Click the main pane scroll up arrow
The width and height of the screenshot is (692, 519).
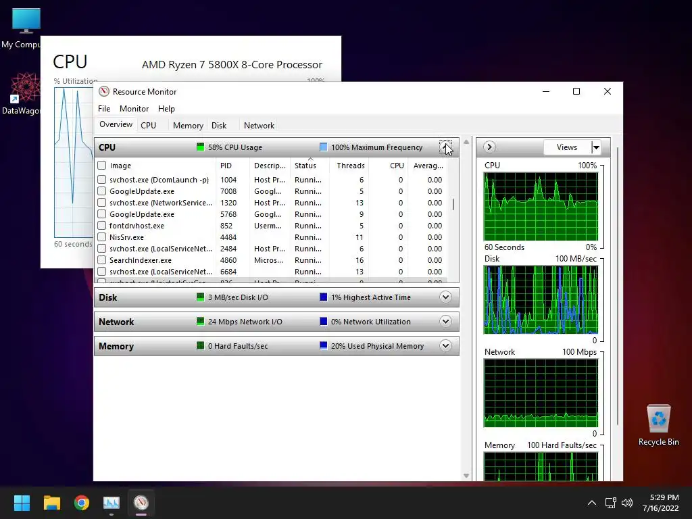[x=466, y=142]
